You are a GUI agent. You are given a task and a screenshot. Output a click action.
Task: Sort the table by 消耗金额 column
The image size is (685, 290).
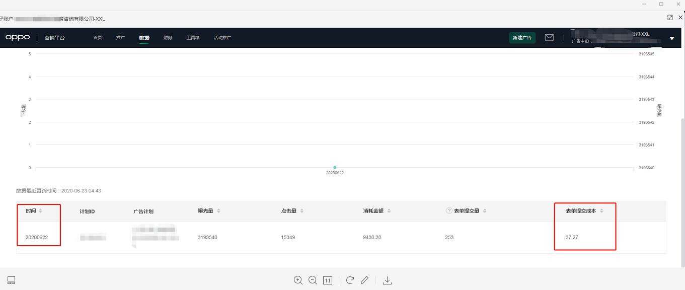click(389, 211)
